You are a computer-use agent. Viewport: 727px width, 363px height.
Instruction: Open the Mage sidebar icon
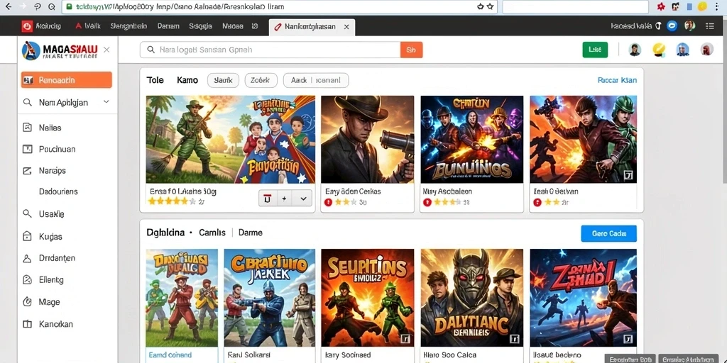[x=28, y=302]
